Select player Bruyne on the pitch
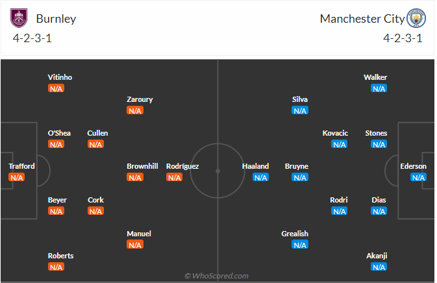The width and height of the screenshot is (437, 283). point(297,166)
